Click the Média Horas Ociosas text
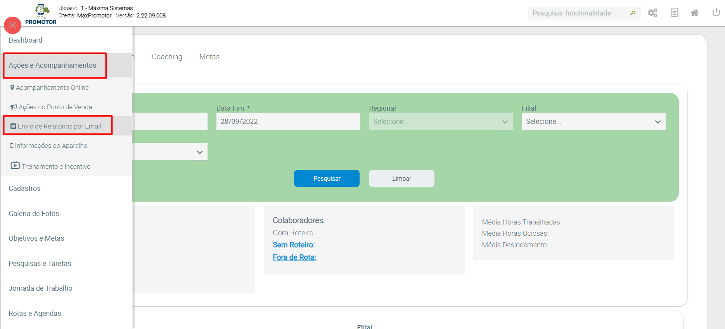This screenshot has width=725, height=329. point(515,233)
